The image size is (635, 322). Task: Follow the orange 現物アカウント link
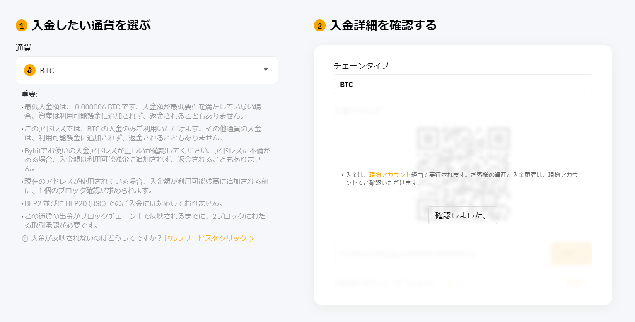click(x=390, y=175)
